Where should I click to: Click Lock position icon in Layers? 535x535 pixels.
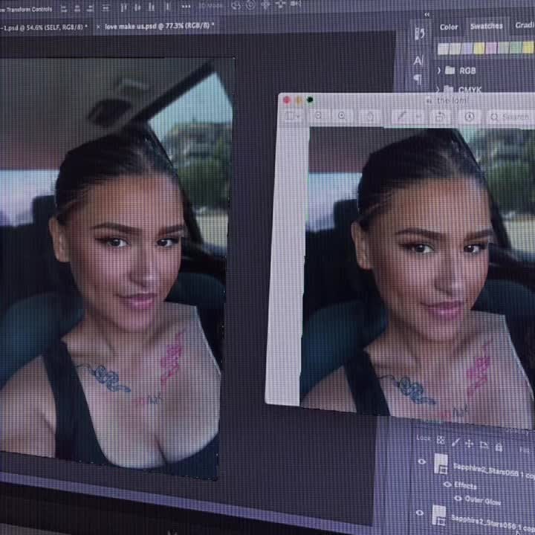pyautogui.click(x=469, y=444)
